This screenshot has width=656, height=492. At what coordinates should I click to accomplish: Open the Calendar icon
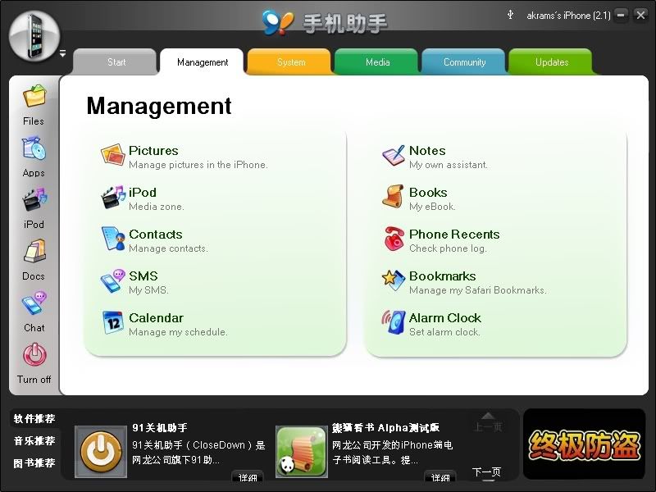coord(113,322)
